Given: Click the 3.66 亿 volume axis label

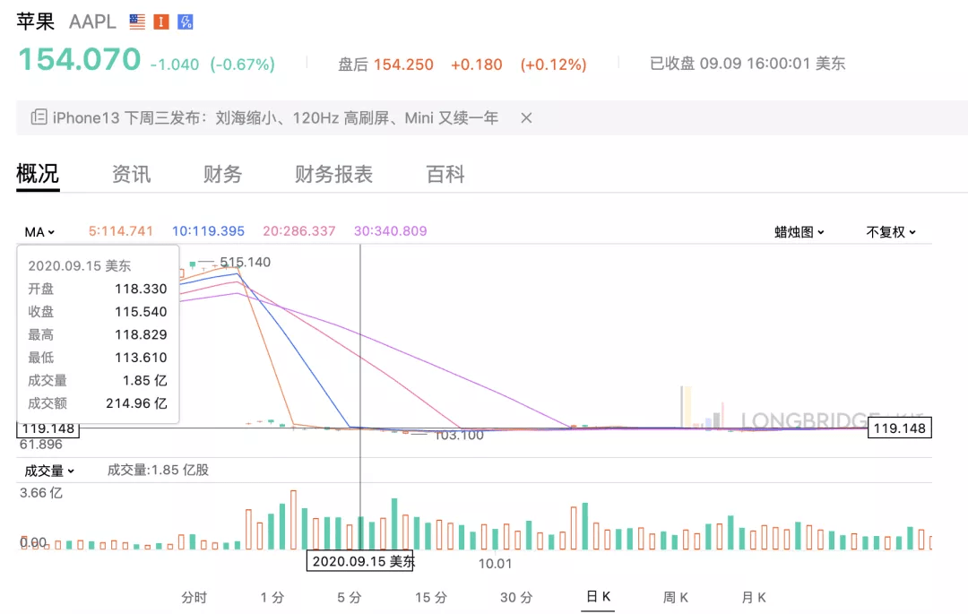Looking at the screenshot, I should (40, 493).
